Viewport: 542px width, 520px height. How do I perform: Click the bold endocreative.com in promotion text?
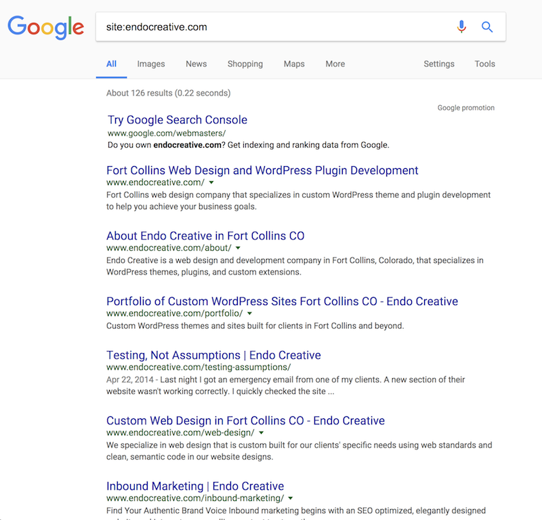188,145
